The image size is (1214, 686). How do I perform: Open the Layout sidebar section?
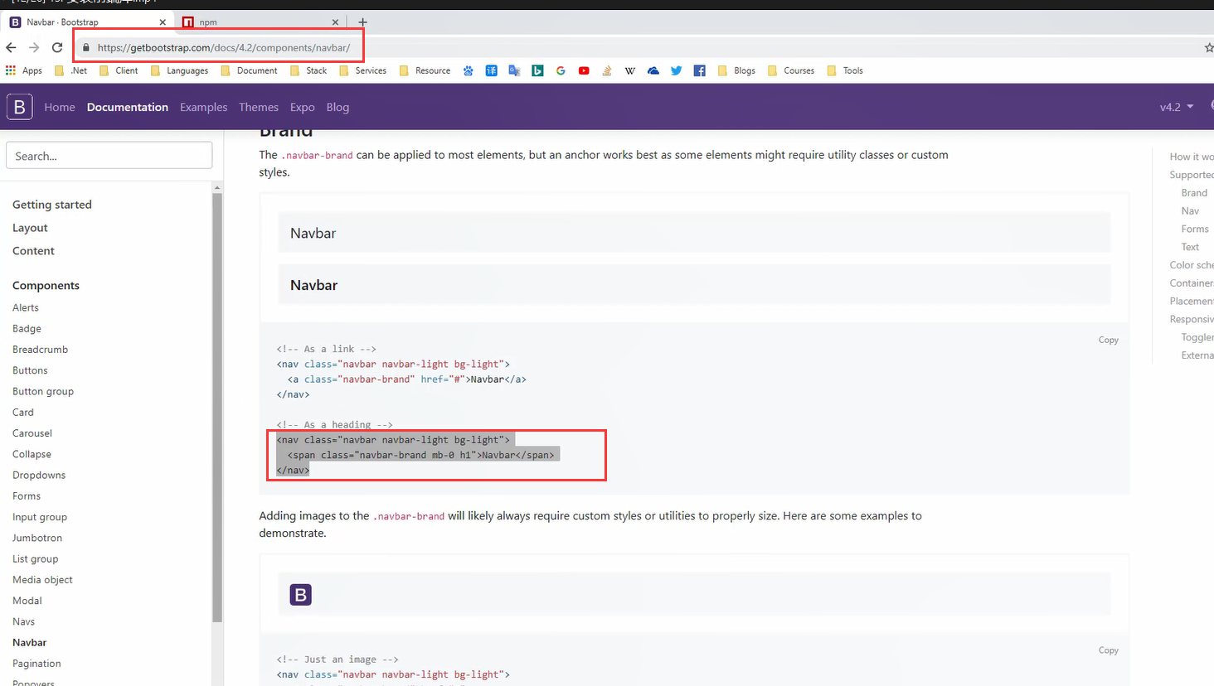(x=30, y=228)
